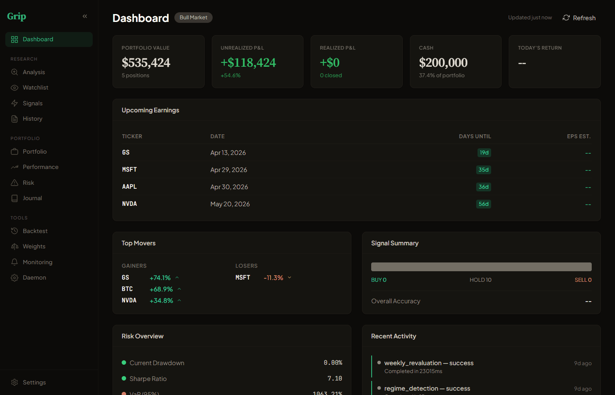Expand the GS gainer chevron
The width and height of the screenshot is (615, 395).
pos(177,277)
